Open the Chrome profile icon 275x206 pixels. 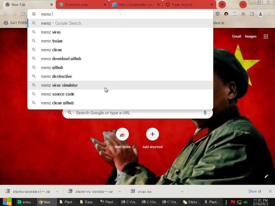(x=260, y=14)
